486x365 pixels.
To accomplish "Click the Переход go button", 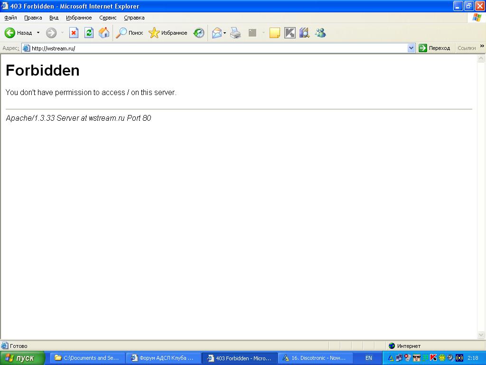I will click(434, 48).
